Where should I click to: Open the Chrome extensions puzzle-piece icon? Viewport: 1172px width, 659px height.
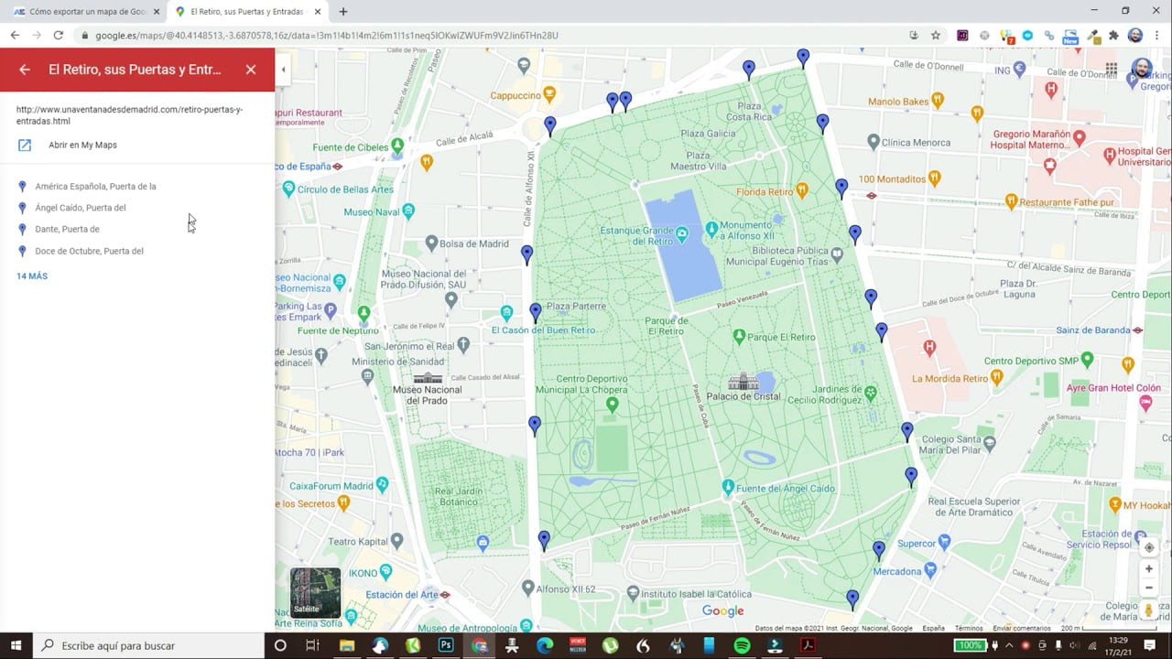(1112, 36)
